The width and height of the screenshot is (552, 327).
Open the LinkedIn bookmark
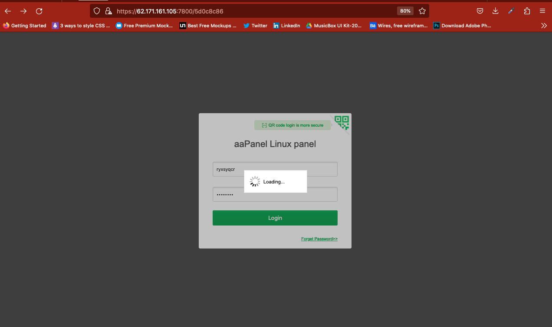[x=287, y=26]
